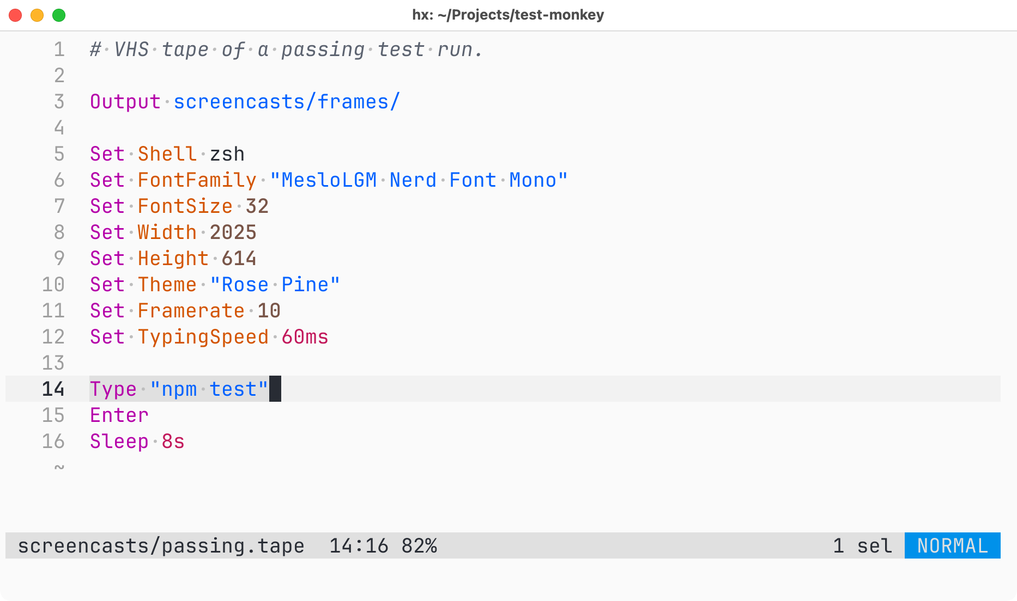Click the yellow minimize window button

(37, 15)
